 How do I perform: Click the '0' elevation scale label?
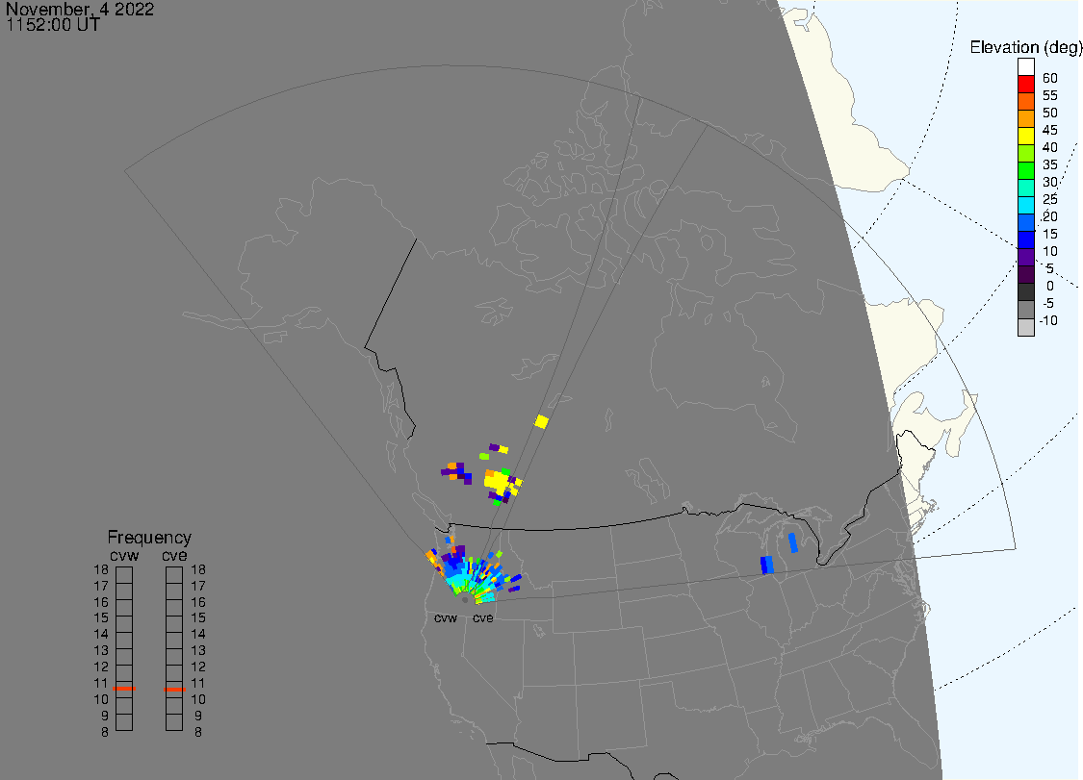[1050, 286]
